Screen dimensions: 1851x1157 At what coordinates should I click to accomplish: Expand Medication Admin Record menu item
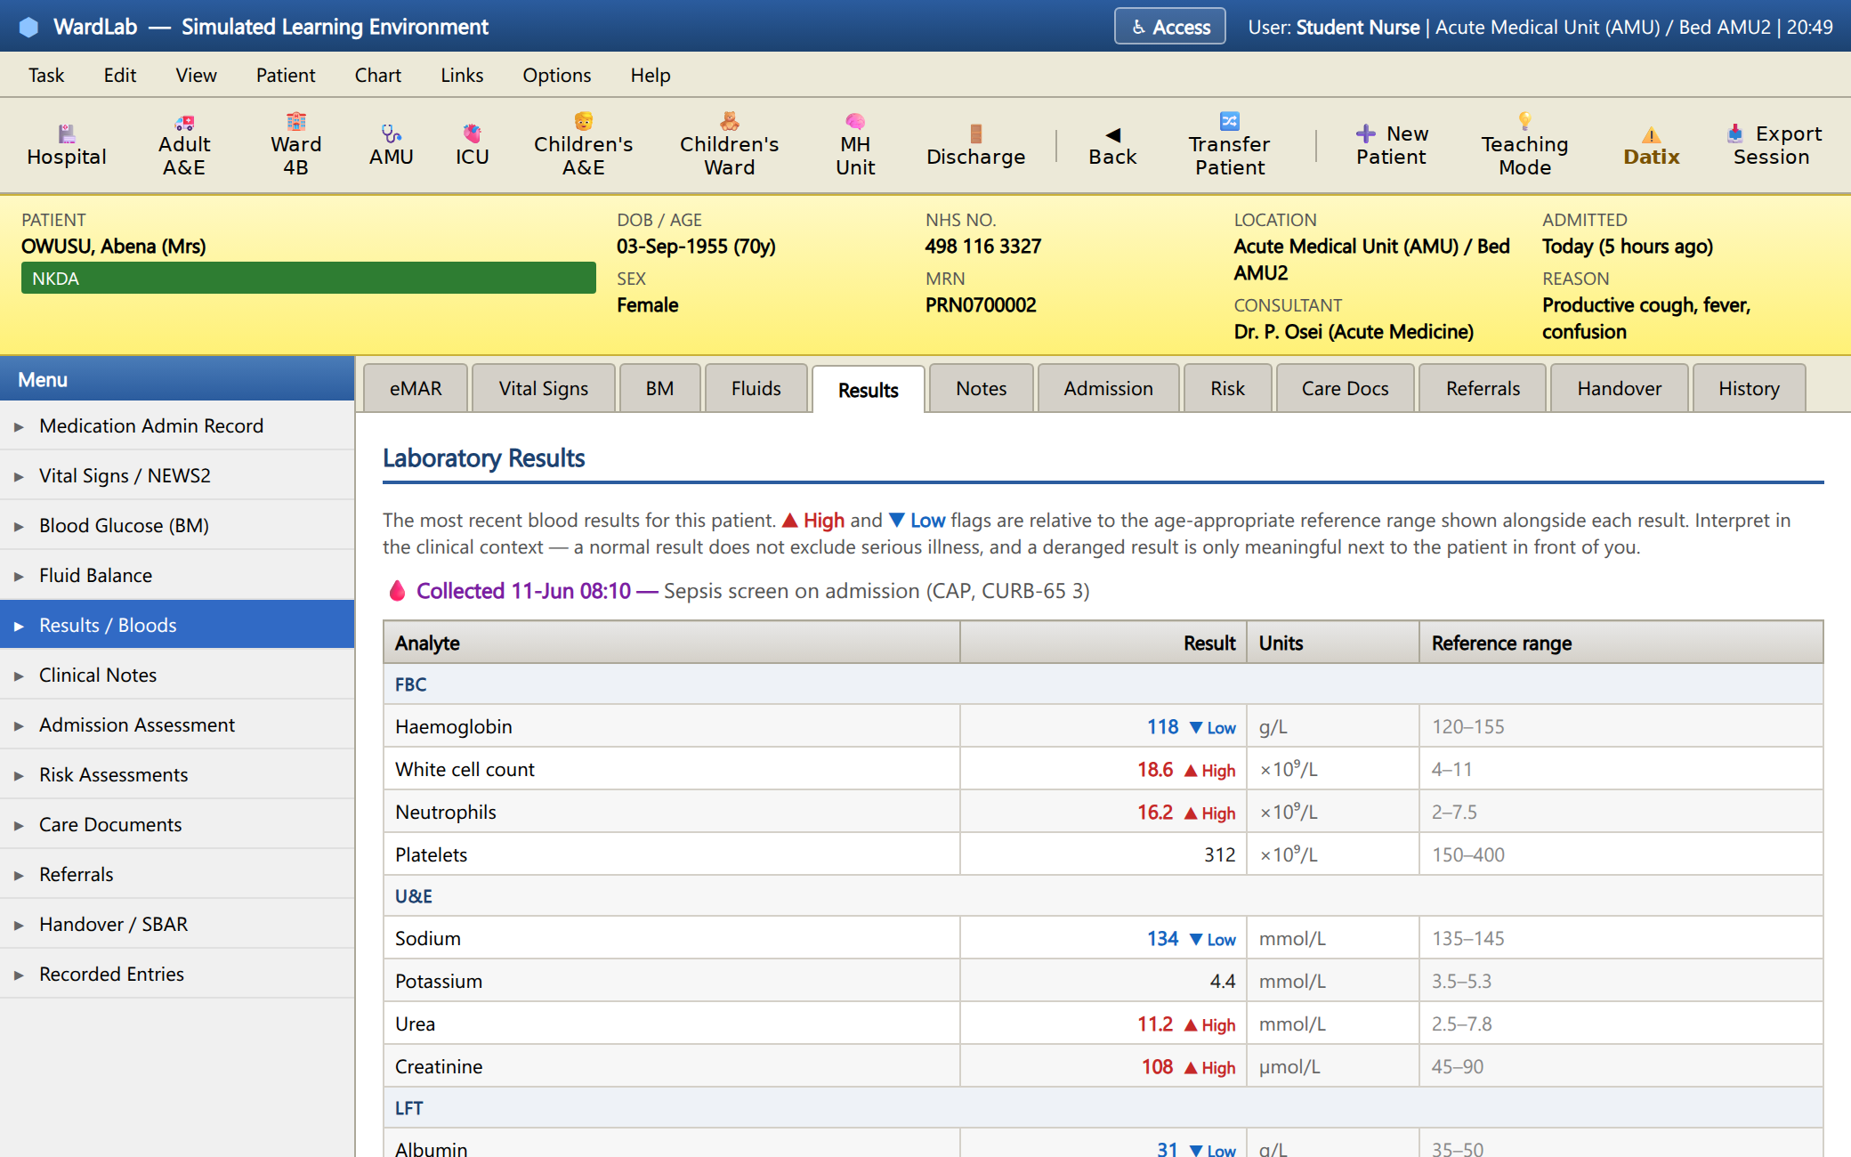(177, 426)
